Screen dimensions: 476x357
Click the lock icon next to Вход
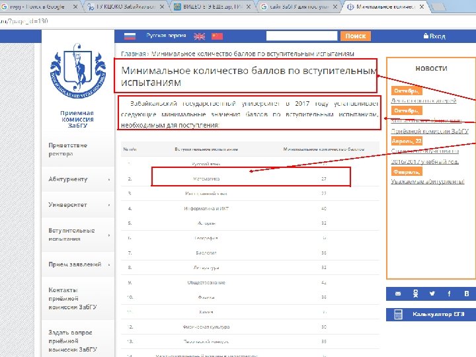click(x=426, y=36)
